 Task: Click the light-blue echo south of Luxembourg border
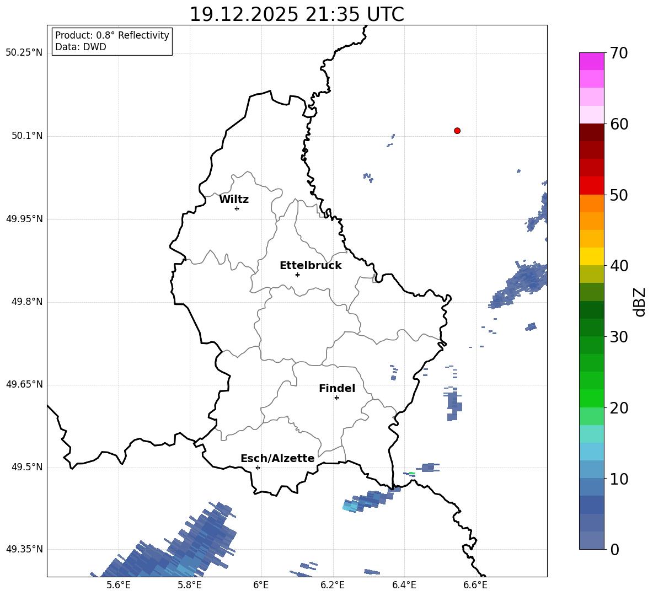(351, 506)
